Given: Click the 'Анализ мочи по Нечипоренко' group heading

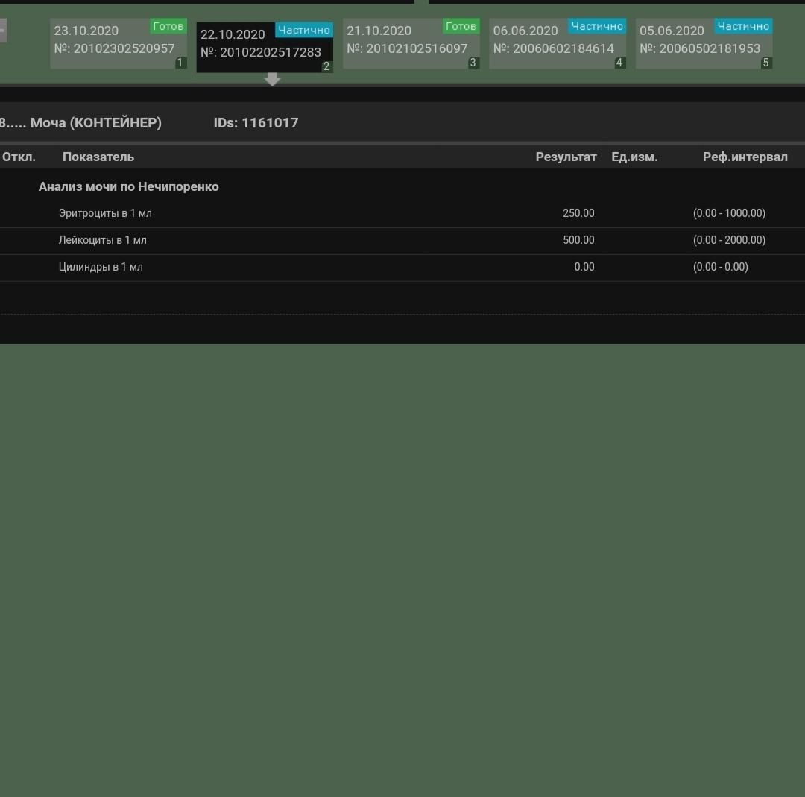Looking at the screenshot, I should [128, 186].
